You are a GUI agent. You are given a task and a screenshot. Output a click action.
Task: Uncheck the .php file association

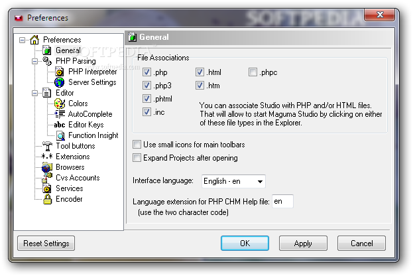click(x=147, y=72)
